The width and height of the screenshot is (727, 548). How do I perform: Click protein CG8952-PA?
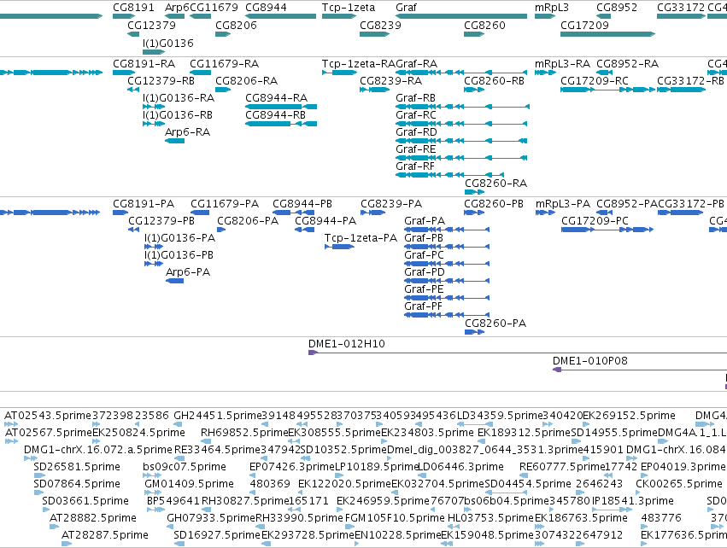(604, 213)
